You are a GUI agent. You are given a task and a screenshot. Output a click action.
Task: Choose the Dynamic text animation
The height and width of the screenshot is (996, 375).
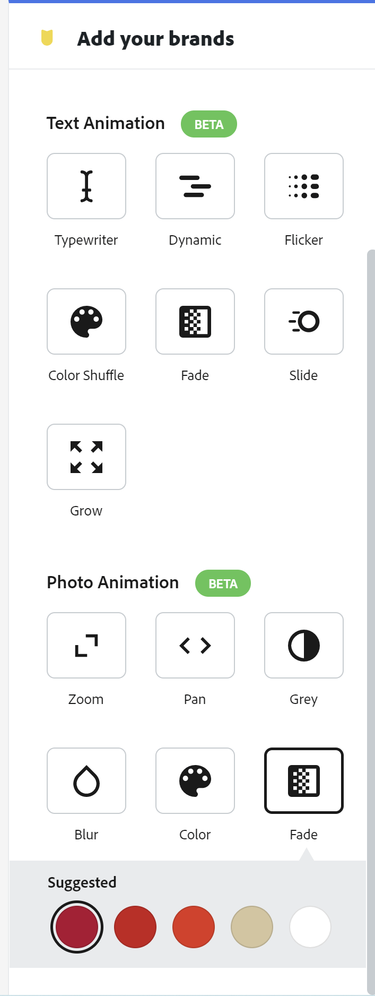[195, 186]
